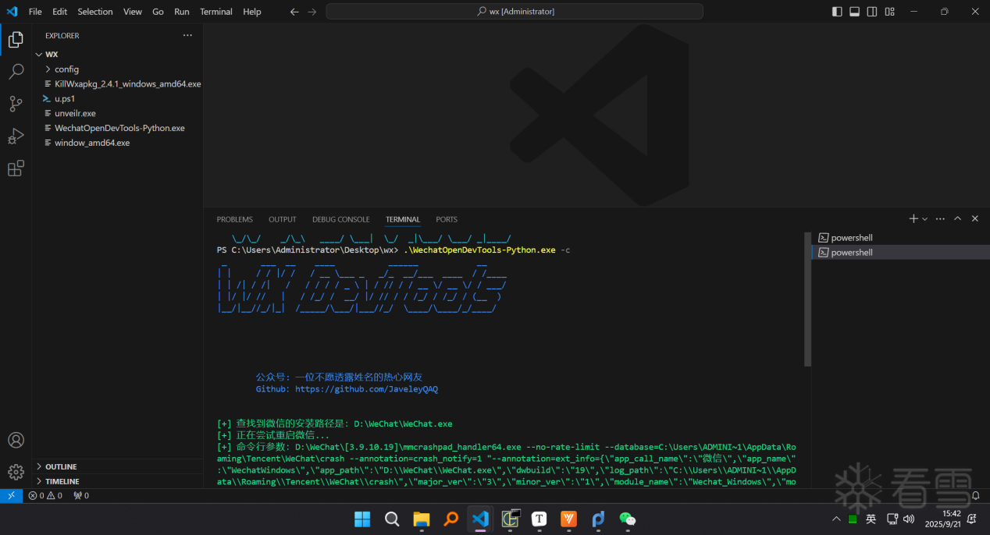Select the second powershell terminal
This screenshot has width=990, height=535.
[x=901, y=253]
